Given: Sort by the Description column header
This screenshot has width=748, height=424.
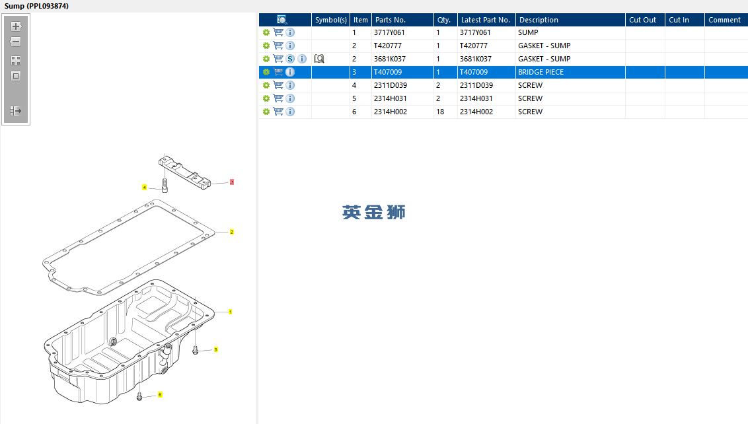Looking at the screenshot, I should coord(570,20).
